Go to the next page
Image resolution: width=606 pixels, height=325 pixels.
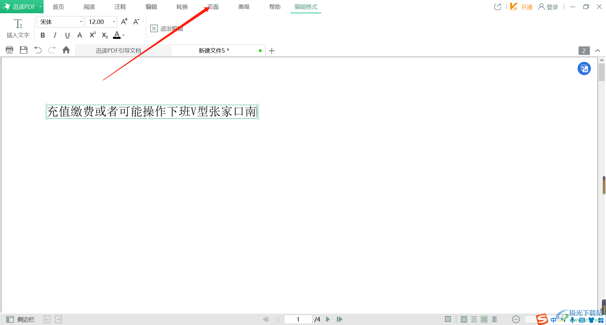point(328,319)
